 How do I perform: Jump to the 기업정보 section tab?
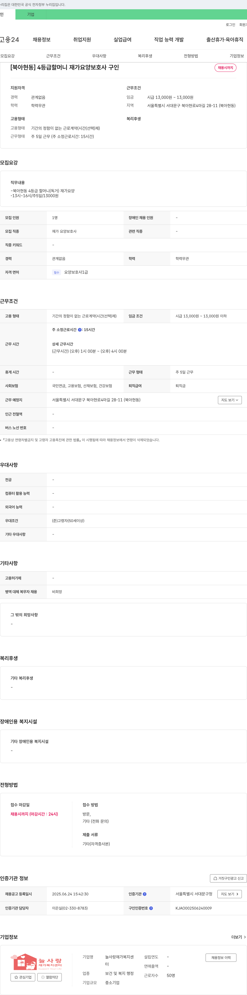237,56
